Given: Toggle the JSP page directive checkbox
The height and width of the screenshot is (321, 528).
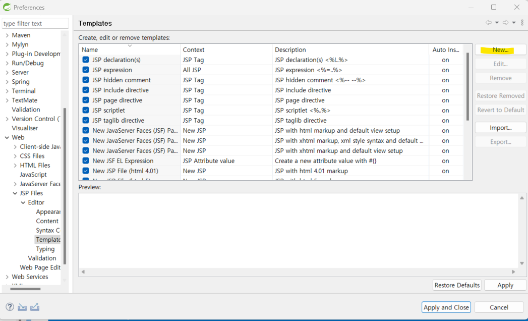Looking at the screenshot, I should pos(86,100).
